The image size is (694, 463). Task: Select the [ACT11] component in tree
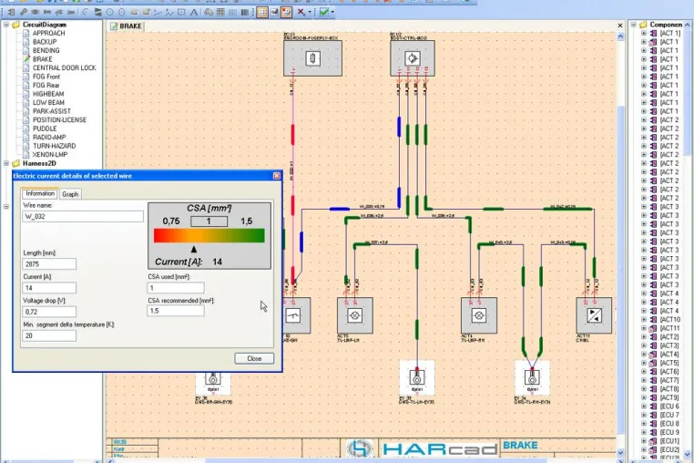click(x=669, y=328)
